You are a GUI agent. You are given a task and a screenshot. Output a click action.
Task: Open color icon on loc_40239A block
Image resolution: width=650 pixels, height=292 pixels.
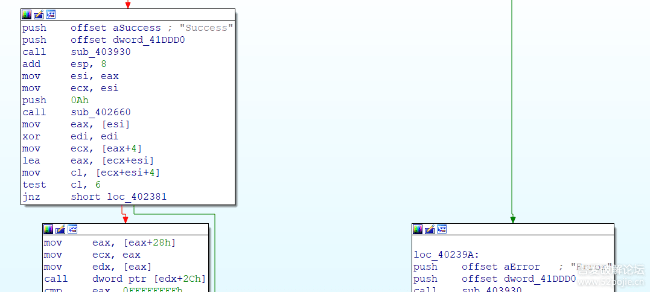418,229
